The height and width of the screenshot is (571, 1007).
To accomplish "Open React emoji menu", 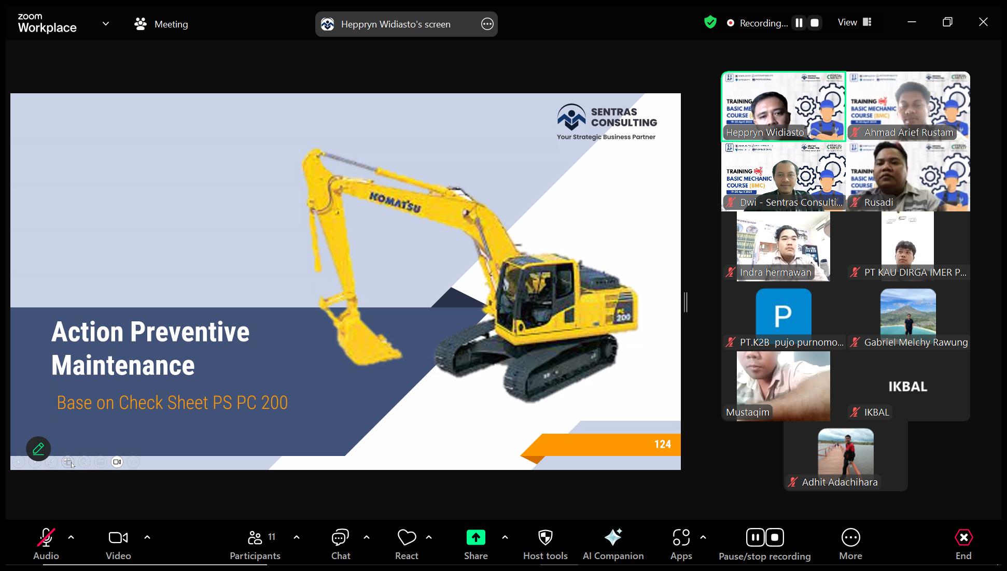I will (x=407, y=544).
